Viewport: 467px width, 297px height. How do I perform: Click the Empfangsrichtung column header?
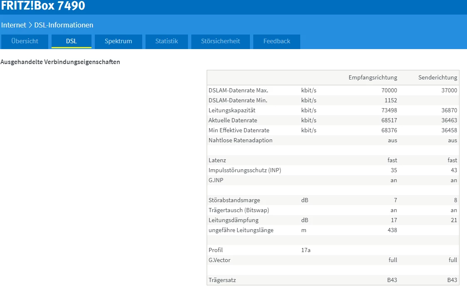[x=373, y=77]
